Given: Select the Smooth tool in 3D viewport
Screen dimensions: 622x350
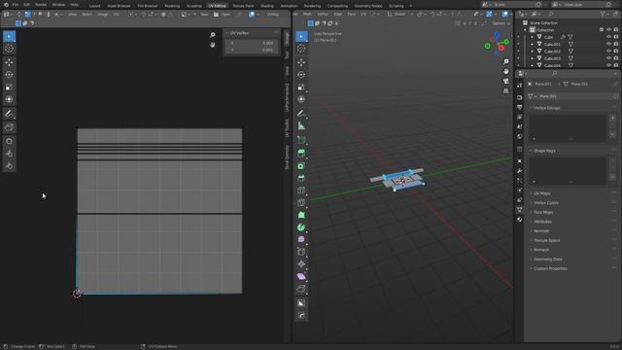Looking at the screenshot, I should pos(301,239).
